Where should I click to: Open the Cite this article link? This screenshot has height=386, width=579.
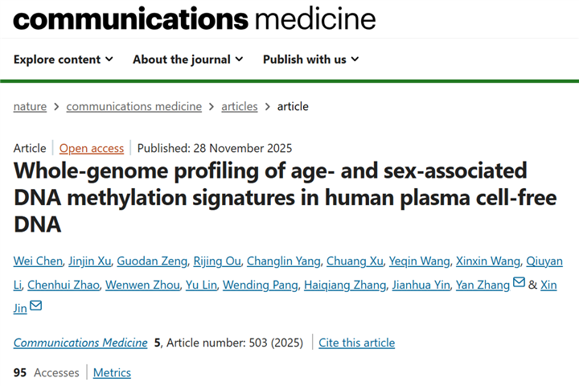tap(357, 343)
